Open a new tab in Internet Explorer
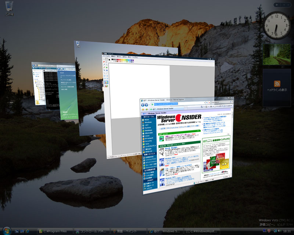The image size is (294, 235). pyautogui.click(x=186, y=108)
